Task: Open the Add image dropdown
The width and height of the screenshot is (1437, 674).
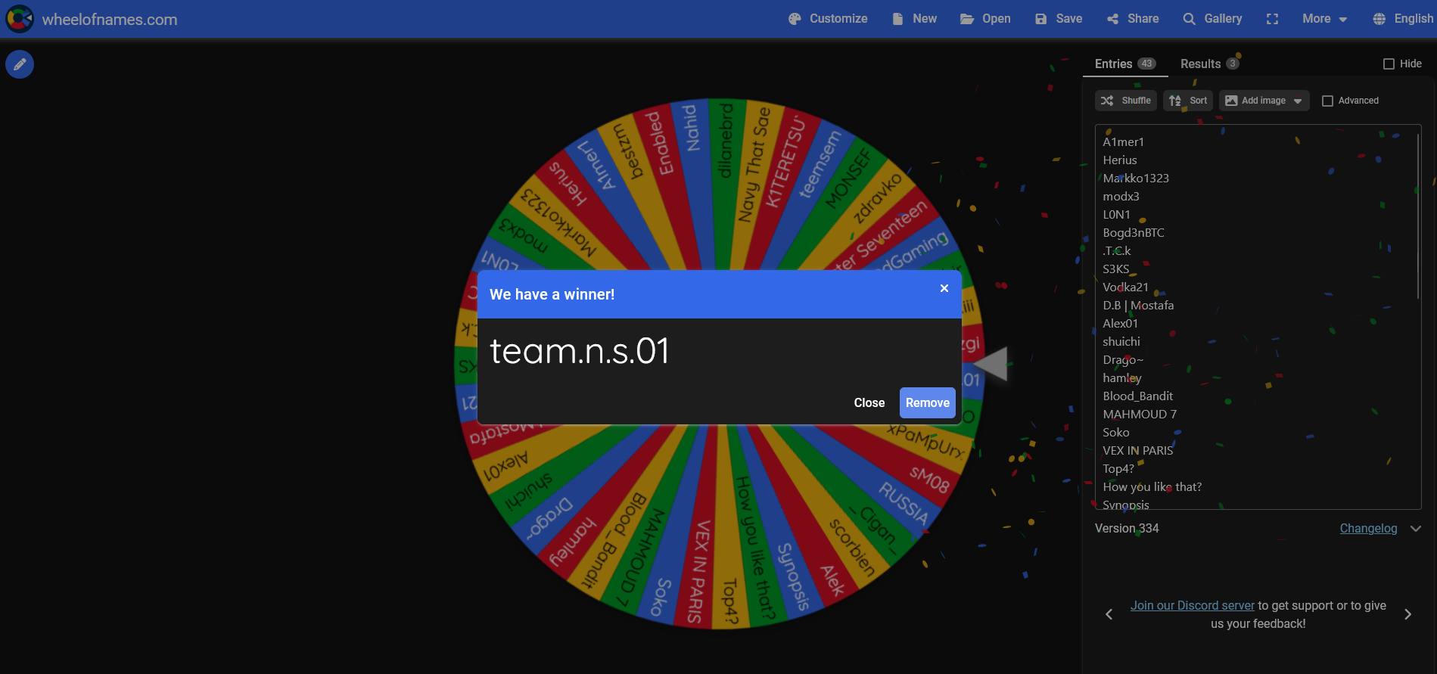Action: [1264, 101]
